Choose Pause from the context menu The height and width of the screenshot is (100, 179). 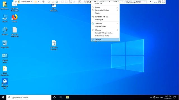tap(105, 13)
